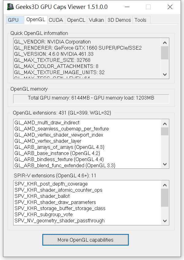Viewport: 184px width, 260px height.
Task: Select SPV_KHR_shader_ballot entry
Action: [42, 196]
